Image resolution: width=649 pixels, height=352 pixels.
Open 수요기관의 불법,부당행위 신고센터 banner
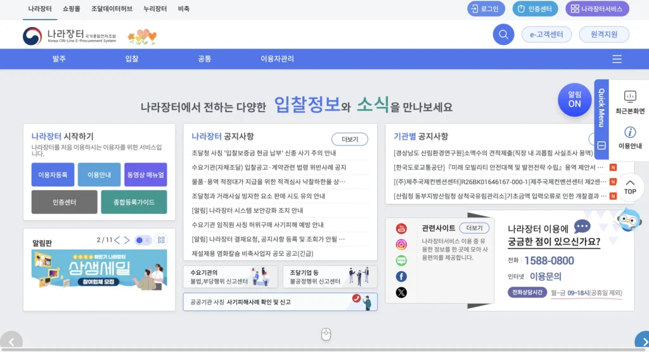tap(231, 276)
